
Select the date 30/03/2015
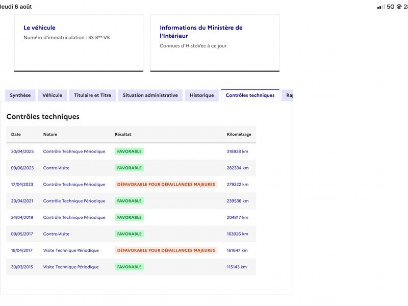(22, 267)
